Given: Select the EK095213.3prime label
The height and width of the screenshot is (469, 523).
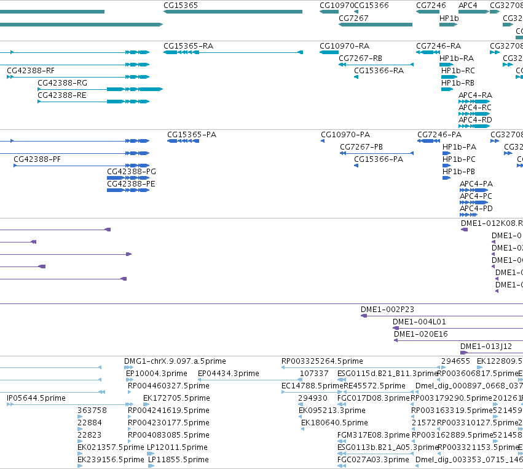Looking at the screenshot, I should 332,410.
